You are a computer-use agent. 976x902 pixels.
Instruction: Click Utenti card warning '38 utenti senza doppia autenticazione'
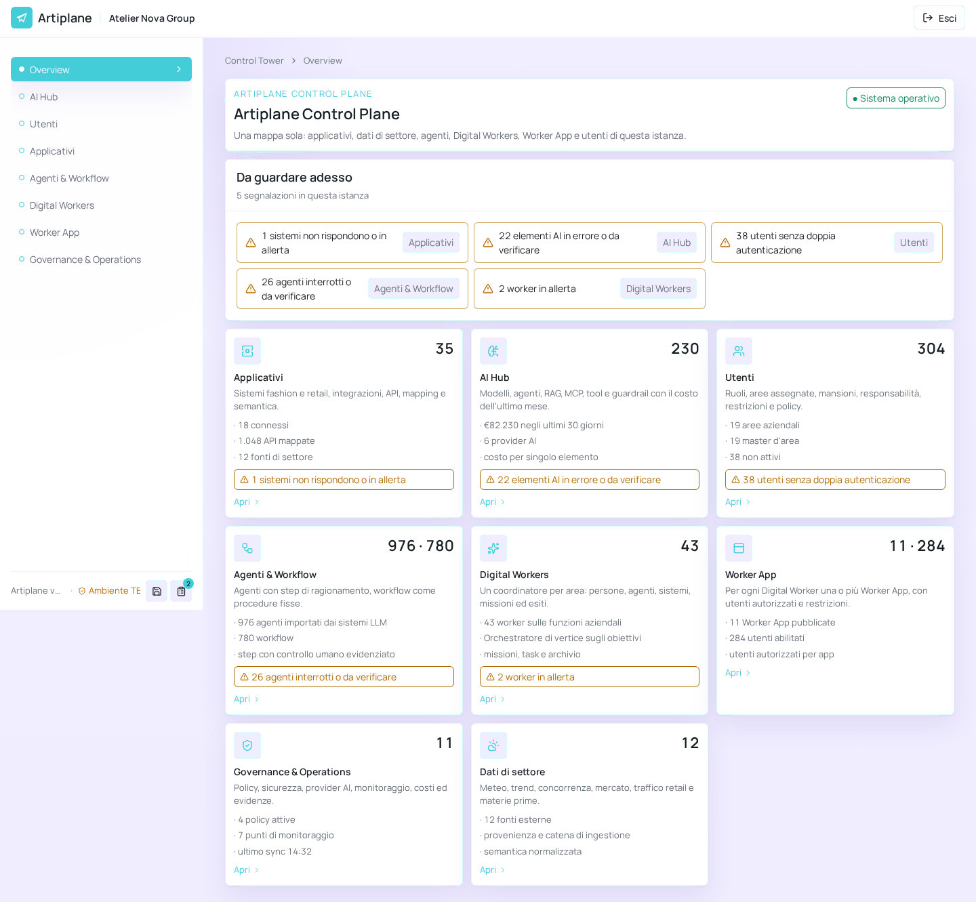click(835, 480)
